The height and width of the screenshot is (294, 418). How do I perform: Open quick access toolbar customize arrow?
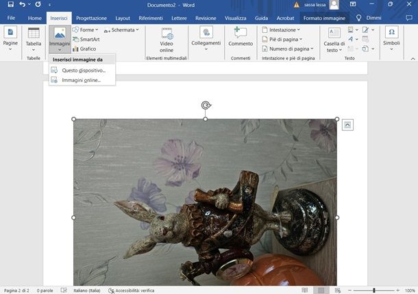click(49, 5)
